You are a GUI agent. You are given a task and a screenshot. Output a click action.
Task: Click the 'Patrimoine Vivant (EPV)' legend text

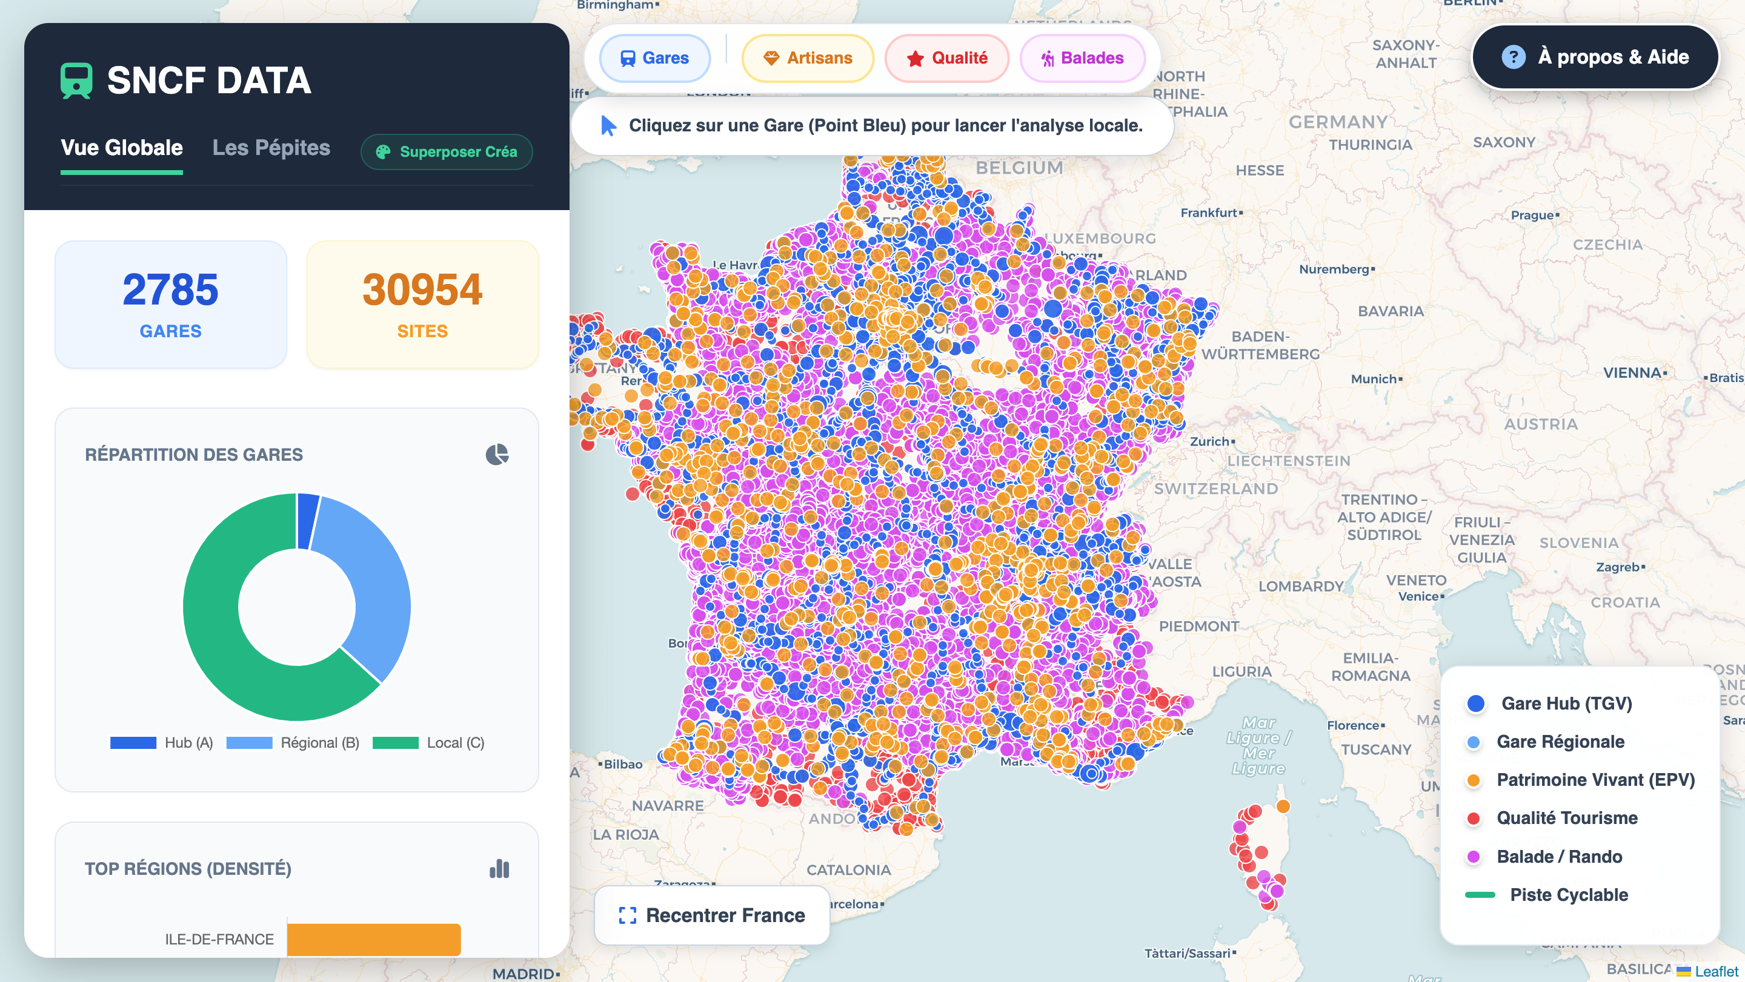[1595, 780]
